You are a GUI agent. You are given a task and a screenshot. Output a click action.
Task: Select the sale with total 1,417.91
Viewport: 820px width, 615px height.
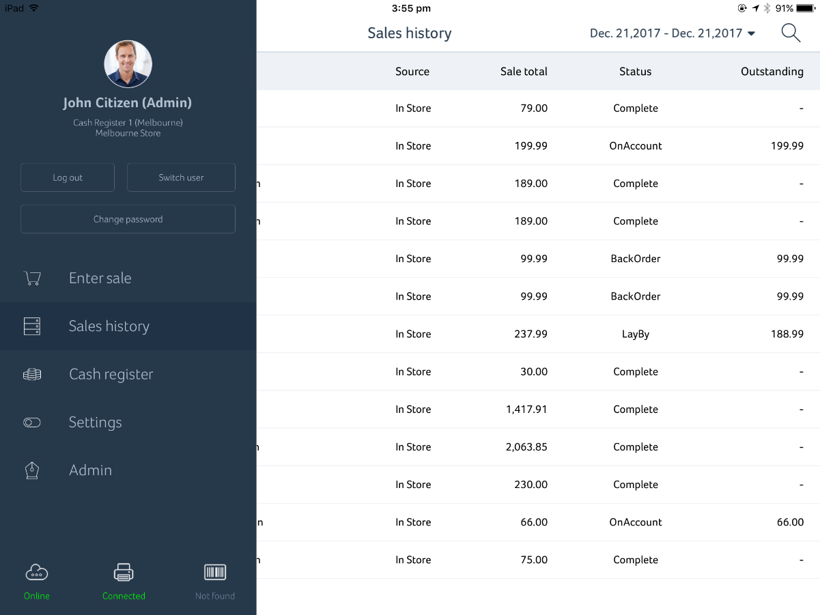(x=538, y=410)
